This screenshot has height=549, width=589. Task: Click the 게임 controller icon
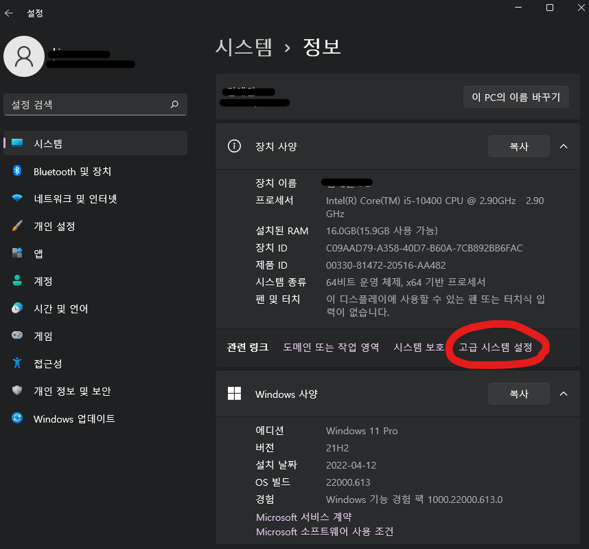click(17, 335)
